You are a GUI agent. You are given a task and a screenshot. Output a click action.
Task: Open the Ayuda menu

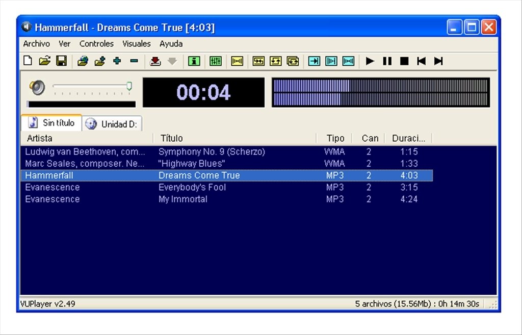coord(171,44)
